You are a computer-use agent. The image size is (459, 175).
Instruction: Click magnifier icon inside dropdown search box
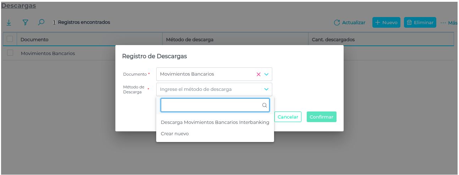(264, 105)
